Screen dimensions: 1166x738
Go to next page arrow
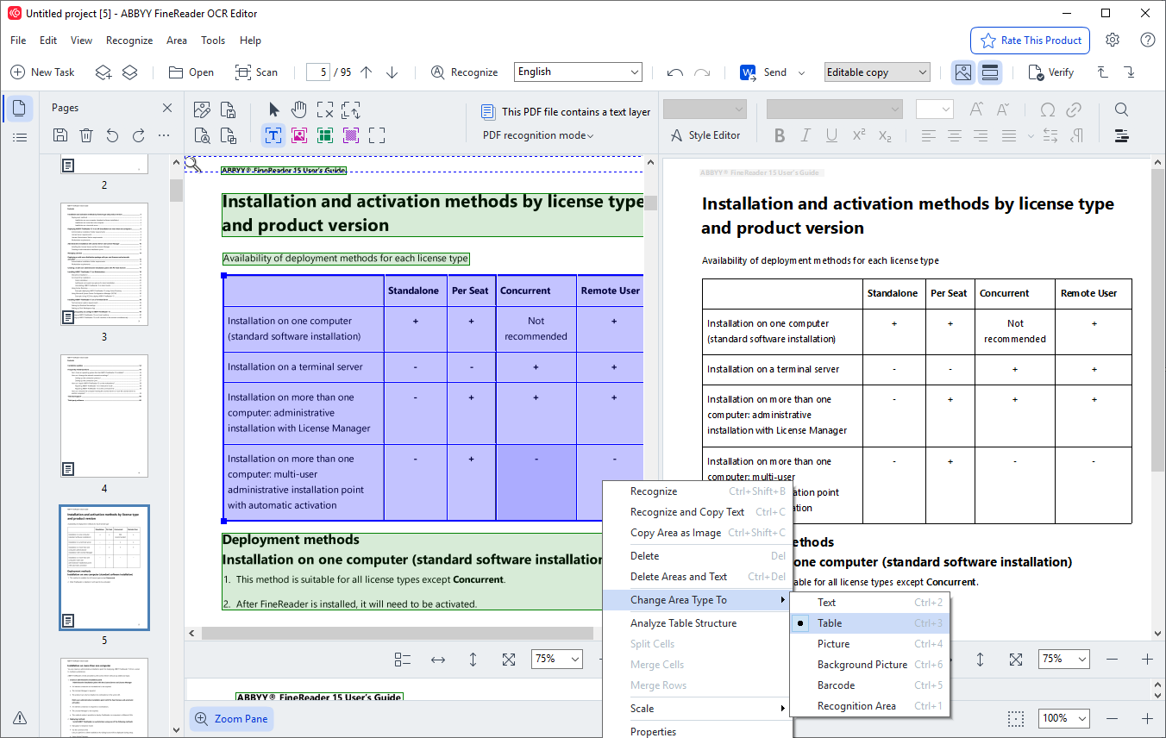[x=392, y=72]
